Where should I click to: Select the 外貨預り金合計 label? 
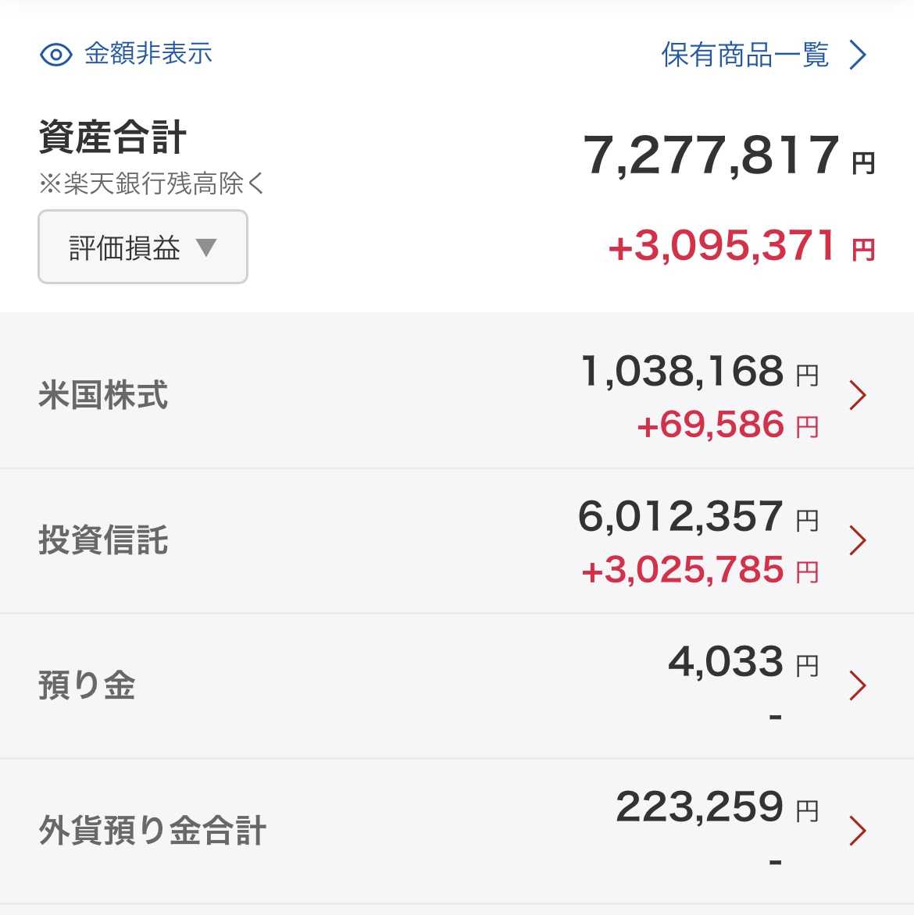[x=152, y=831]
